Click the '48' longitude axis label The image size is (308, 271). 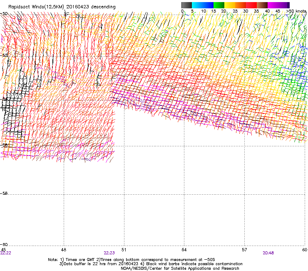point(64,250)
